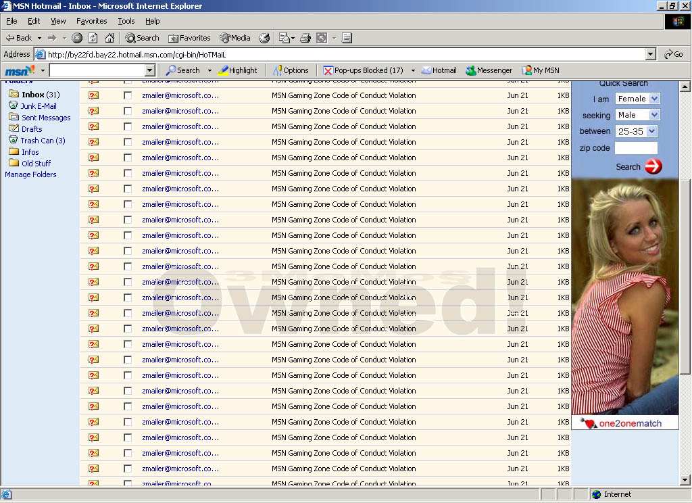Click the page icon in Address bar
The height and width of the screenshot is (503, 692).
[x=40, y=54]
